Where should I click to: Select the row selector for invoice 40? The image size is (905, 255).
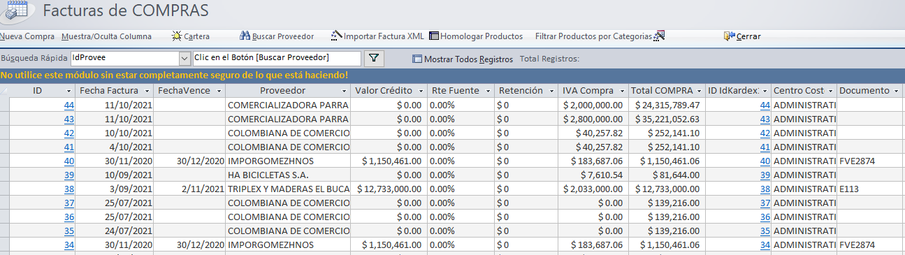(4, 161)
